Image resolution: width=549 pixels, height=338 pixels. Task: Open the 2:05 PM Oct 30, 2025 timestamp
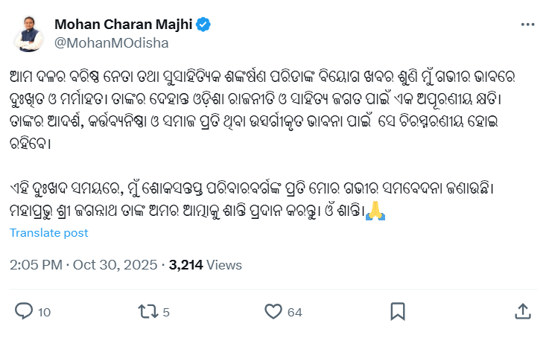coord(83,264)
